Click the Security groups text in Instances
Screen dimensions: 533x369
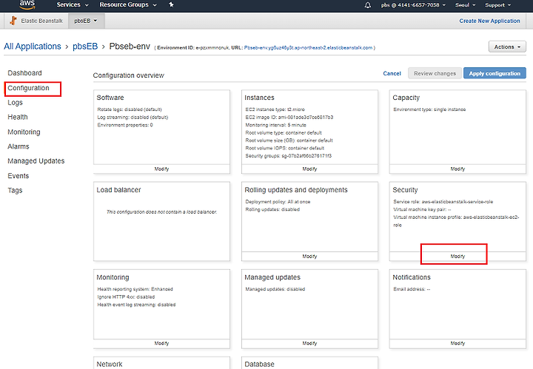[x=288, y=156]
